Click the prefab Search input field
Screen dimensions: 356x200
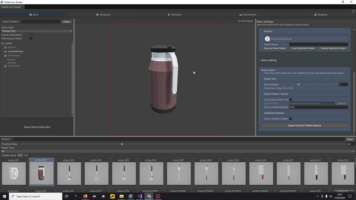click(179, 139)
